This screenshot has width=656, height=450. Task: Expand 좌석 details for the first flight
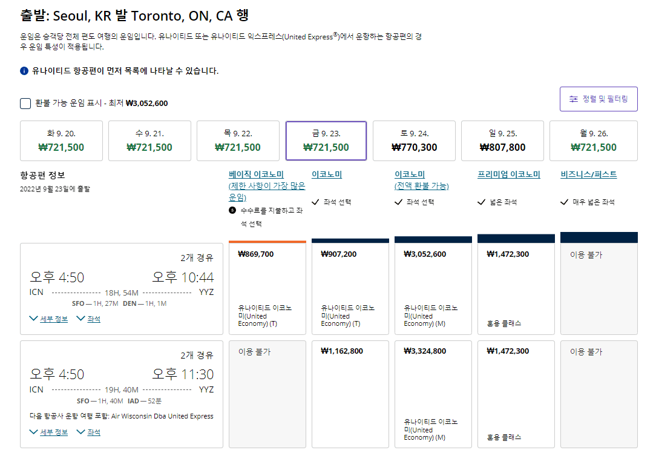[x=93, y=318]
